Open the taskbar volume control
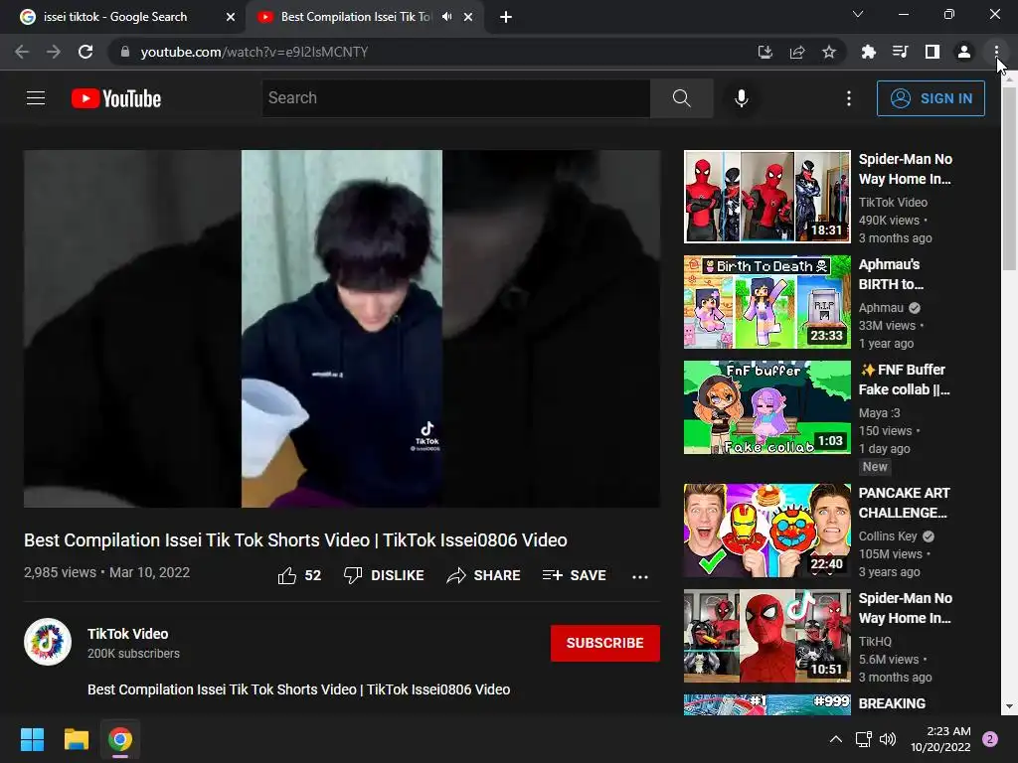Viewport: 1018px width, 763px height. coord(888,739)
